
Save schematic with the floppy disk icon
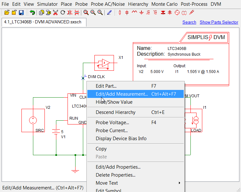21,12
